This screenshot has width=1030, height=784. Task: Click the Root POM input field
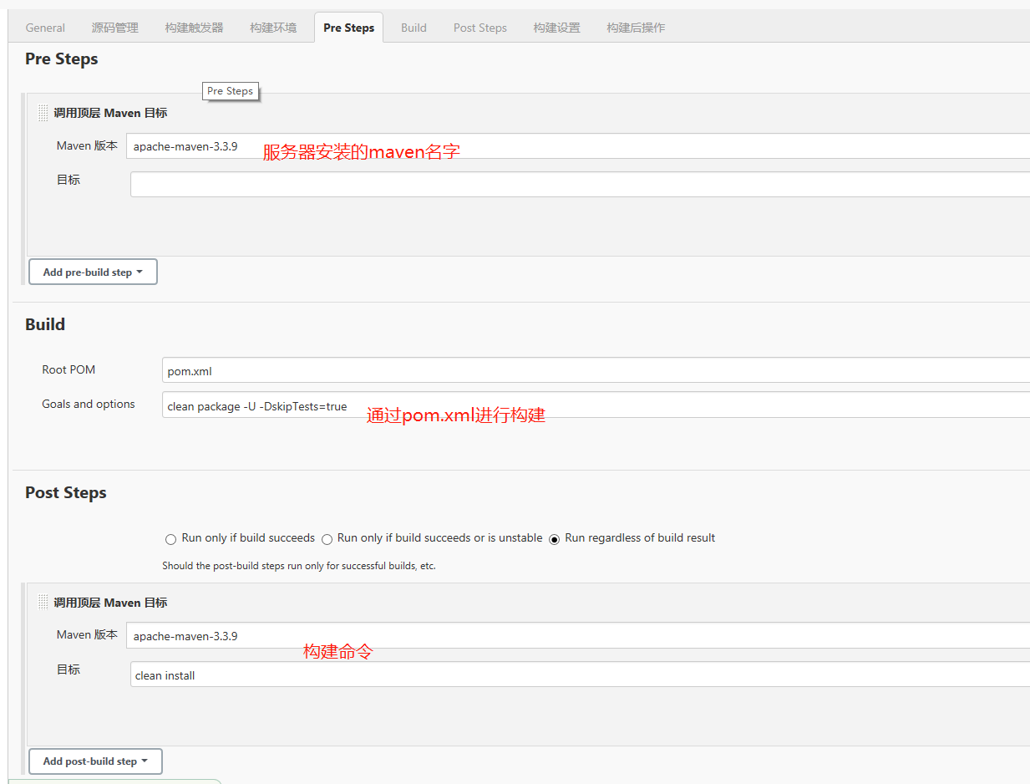(595, 370)
